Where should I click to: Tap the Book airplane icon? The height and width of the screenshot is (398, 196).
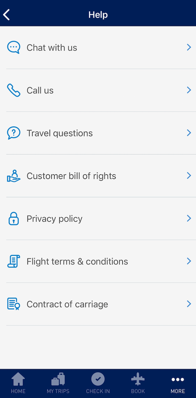[x=138, y=379]
